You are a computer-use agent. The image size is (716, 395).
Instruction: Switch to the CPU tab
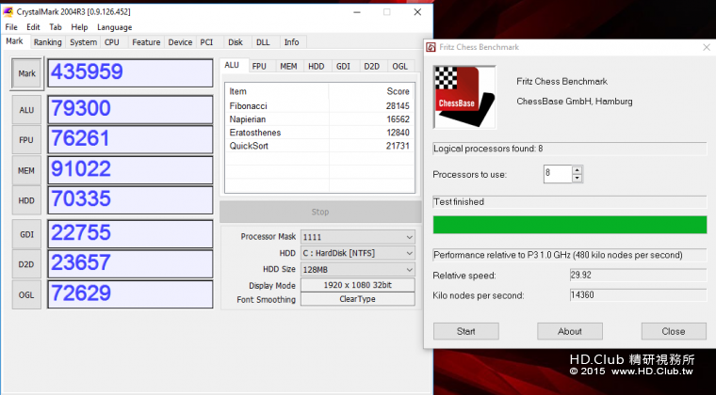tap(112, 42)
